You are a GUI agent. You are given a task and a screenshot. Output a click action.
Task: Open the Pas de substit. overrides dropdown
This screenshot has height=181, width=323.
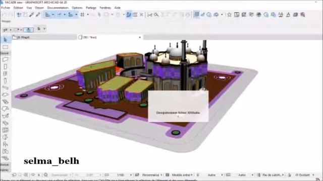point(283,175)
